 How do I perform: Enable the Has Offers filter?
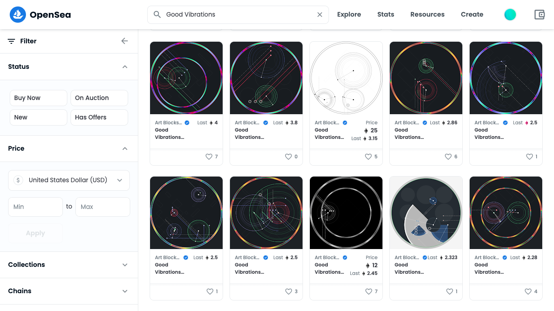[x=99, y=117]
